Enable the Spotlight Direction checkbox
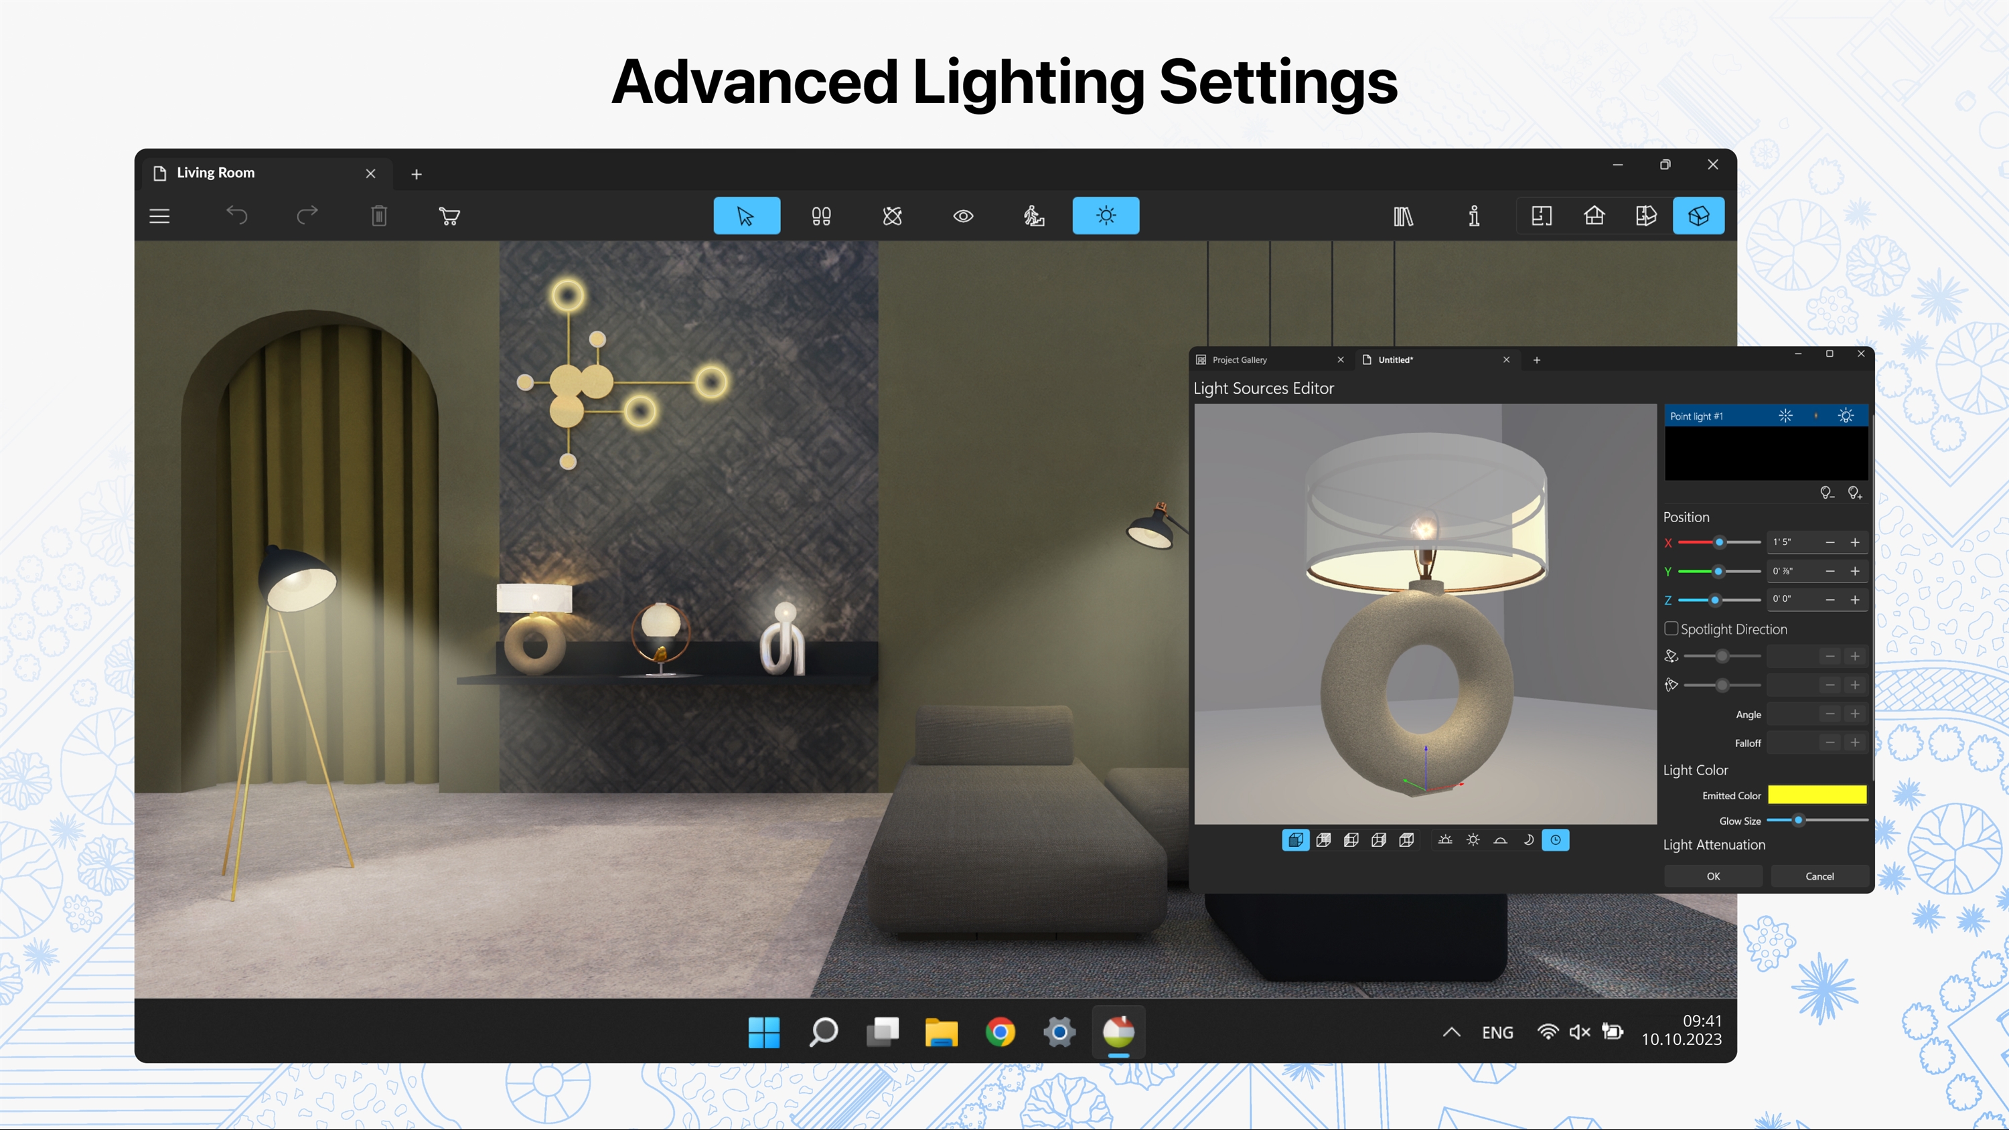This screenshot has height=1130, width=2009. 1671,629
